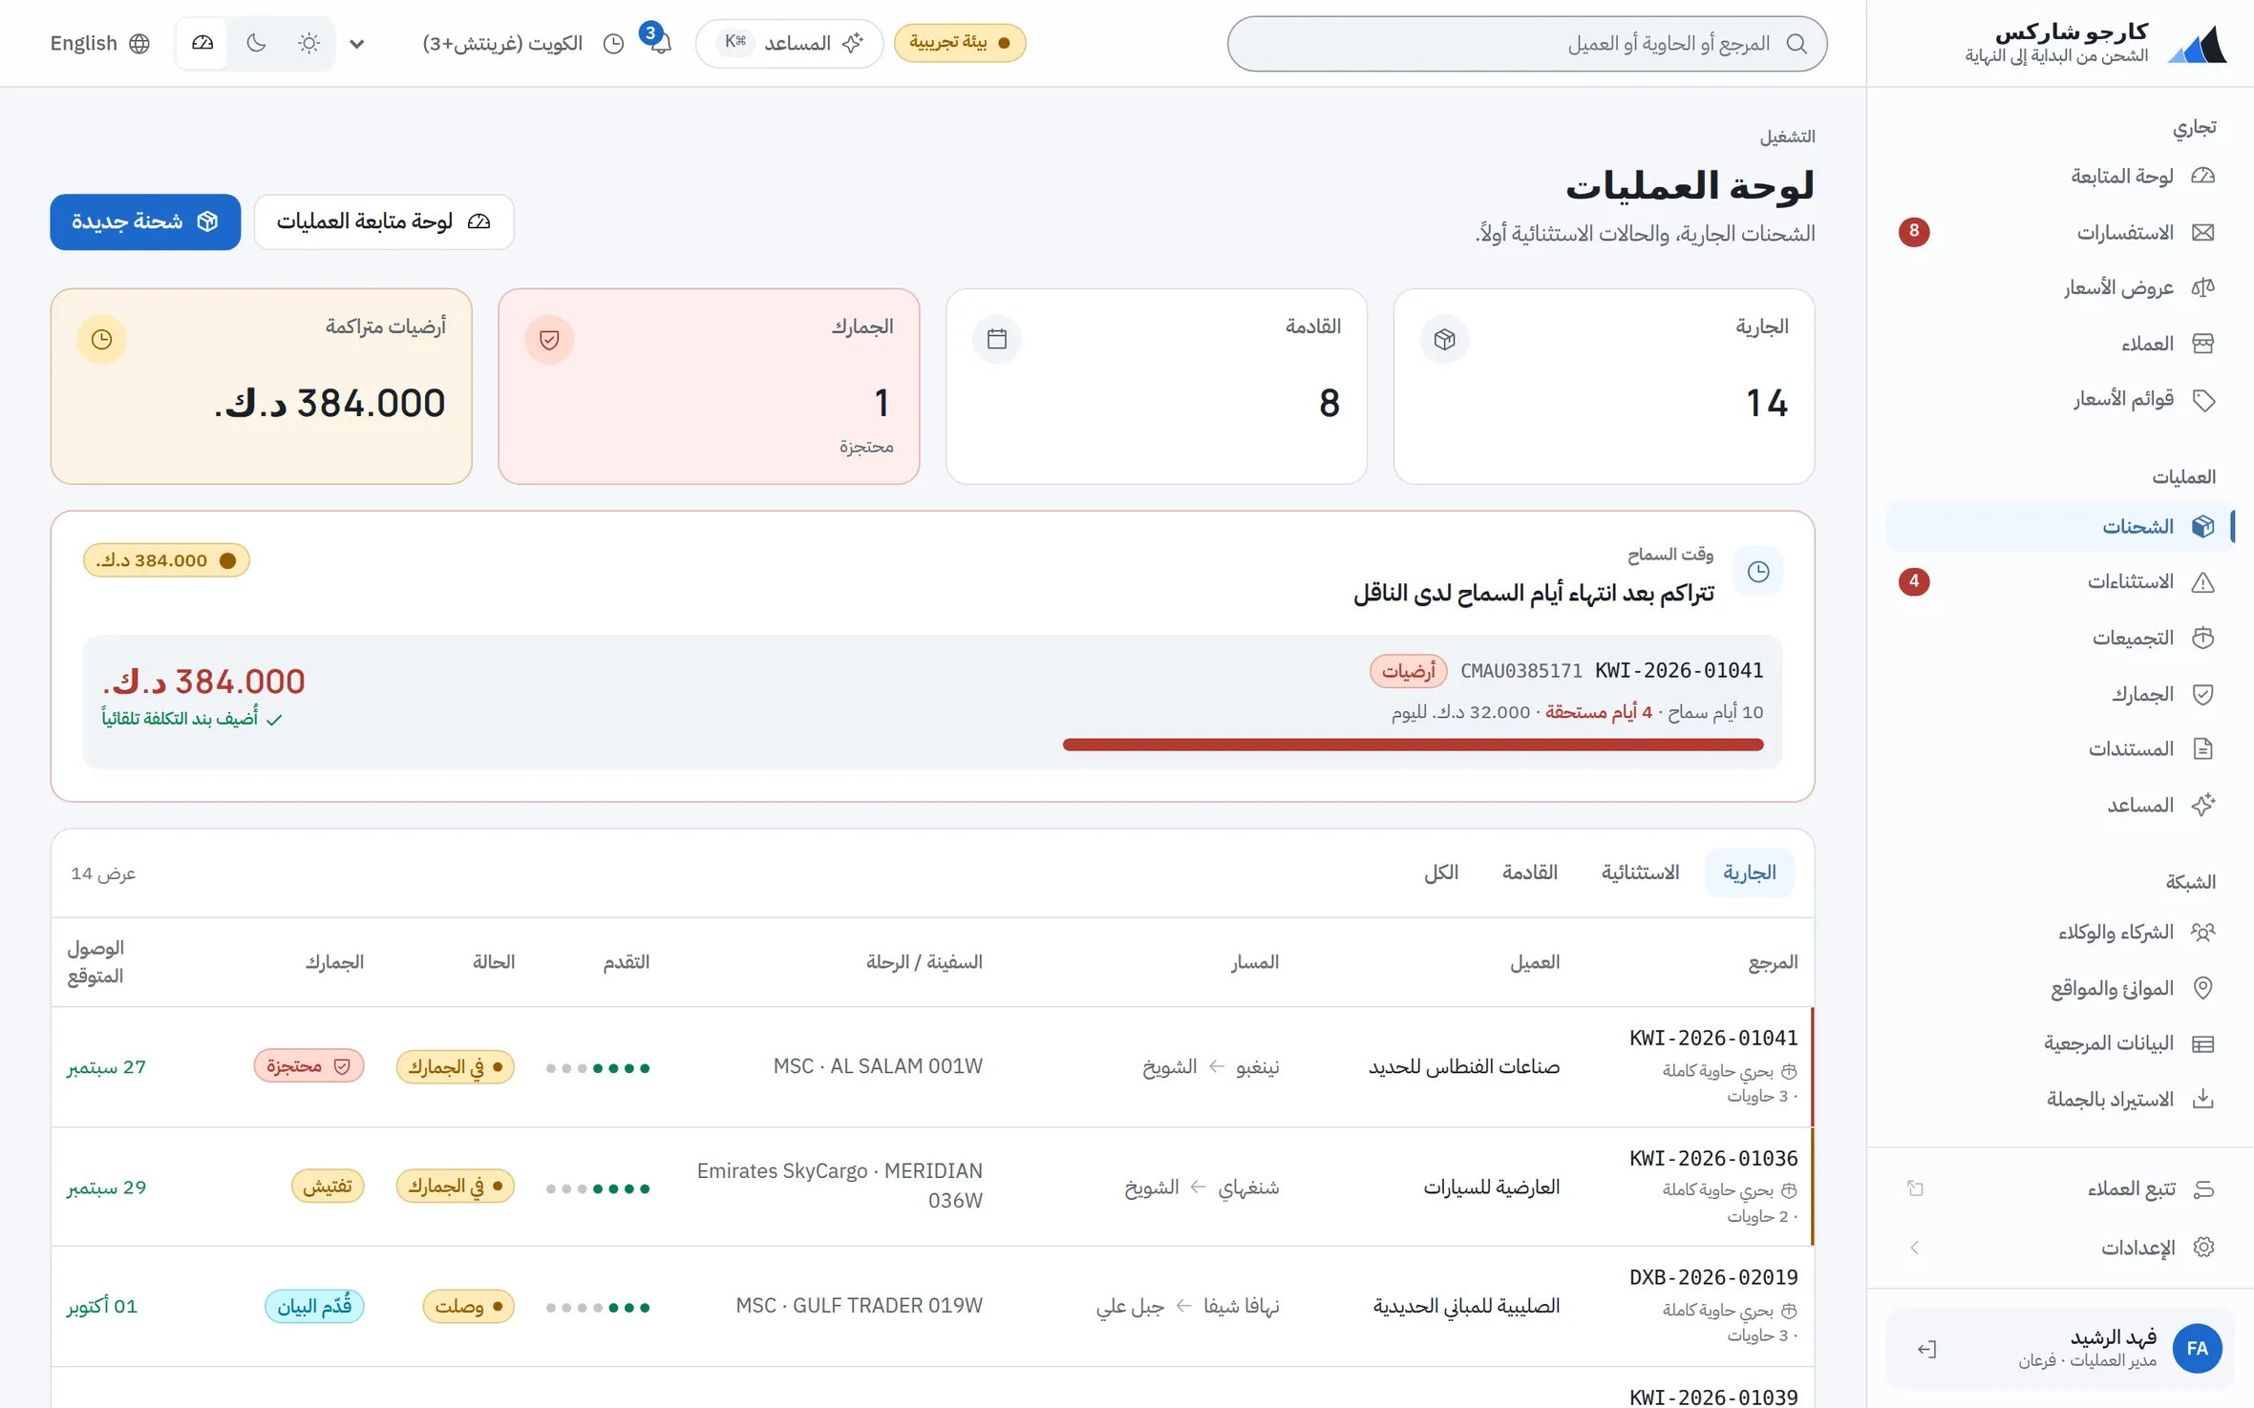
Task: Click شحنة جديدة new shipment button
Action: pos(145,221)
